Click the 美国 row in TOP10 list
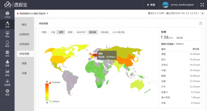207x111 pixels. click(181, 76)
